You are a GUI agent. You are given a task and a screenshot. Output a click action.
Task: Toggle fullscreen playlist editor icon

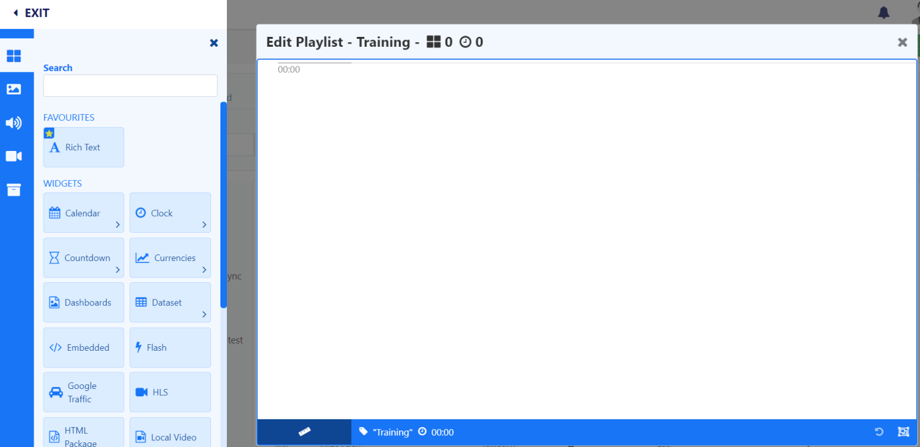click(x=903, y=432)
